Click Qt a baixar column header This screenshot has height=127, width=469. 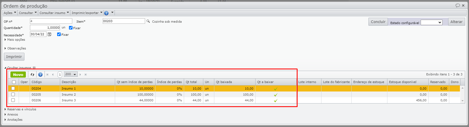pos(276,82)
